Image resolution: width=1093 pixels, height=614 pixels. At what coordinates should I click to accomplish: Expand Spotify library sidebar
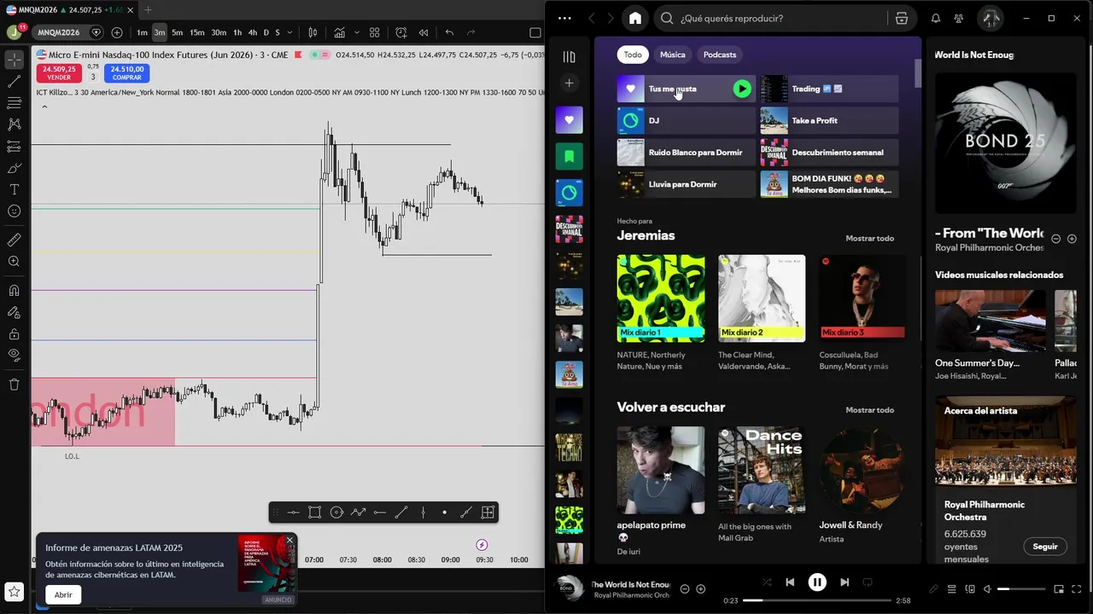(x=570, y=57)
